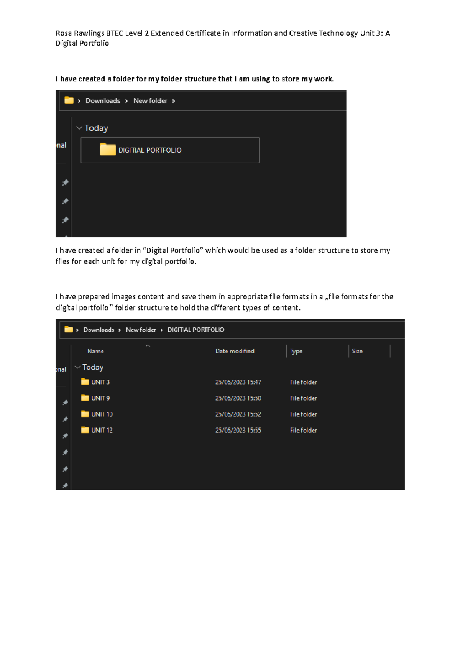Click folder icon in first address bar

pos(69,100)
